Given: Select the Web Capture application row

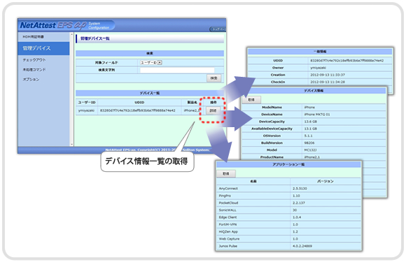Looking at the screenshot, I should coord(288,239).
